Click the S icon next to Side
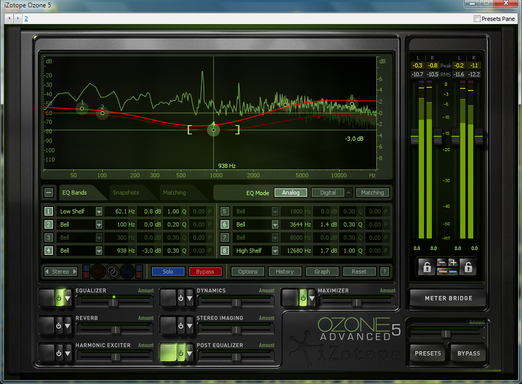Image resolution: width=522 pixels, height=384 pixels. click(139, 268)
